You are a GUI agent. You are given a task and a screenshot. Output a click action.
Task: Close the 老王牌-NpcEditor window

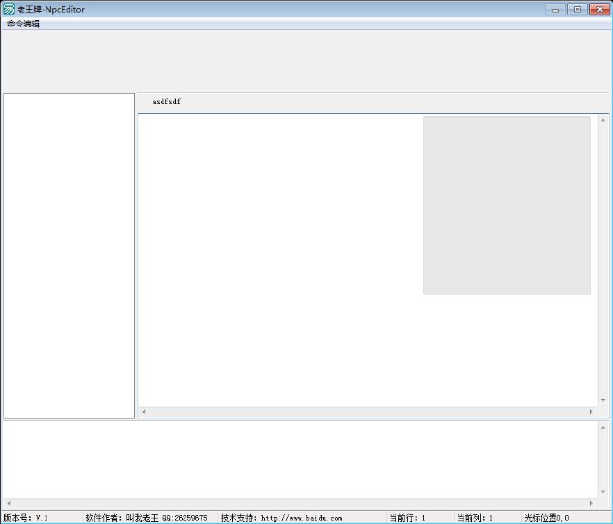(600, 10)
